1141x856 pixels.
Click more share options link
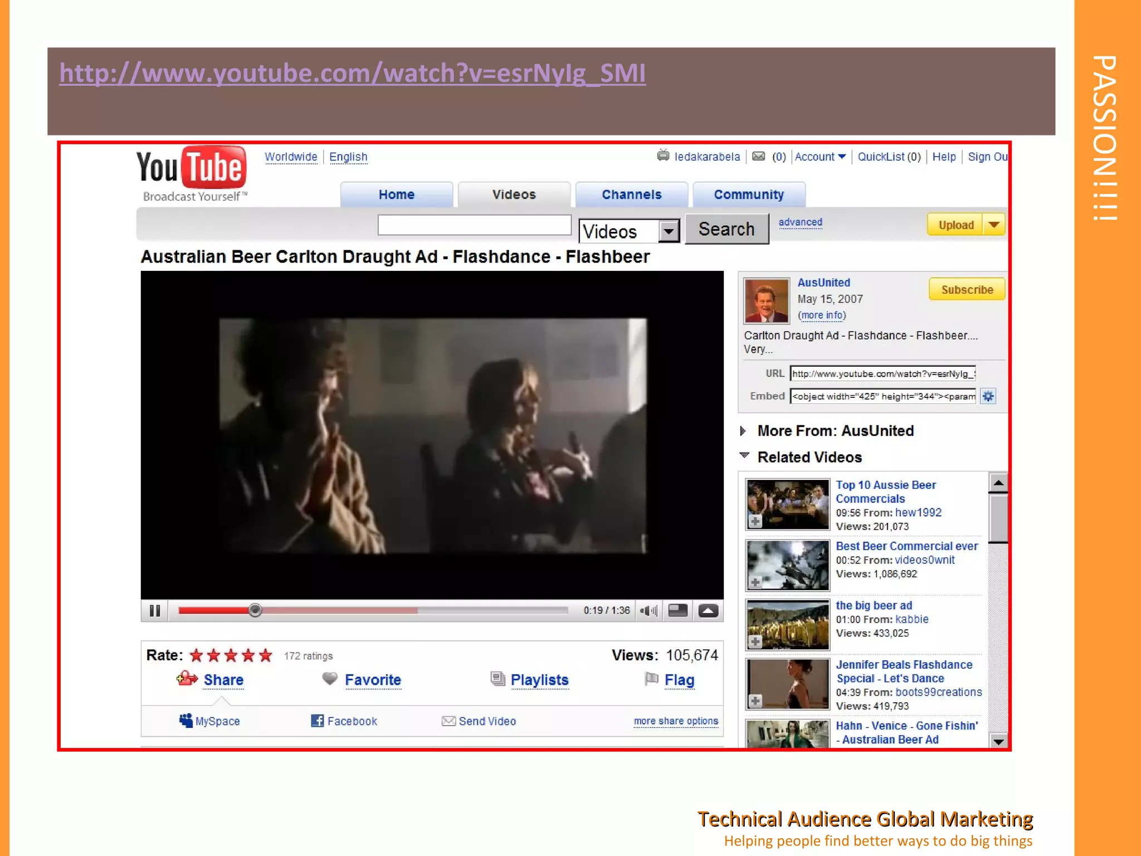[x=676, y=721]
